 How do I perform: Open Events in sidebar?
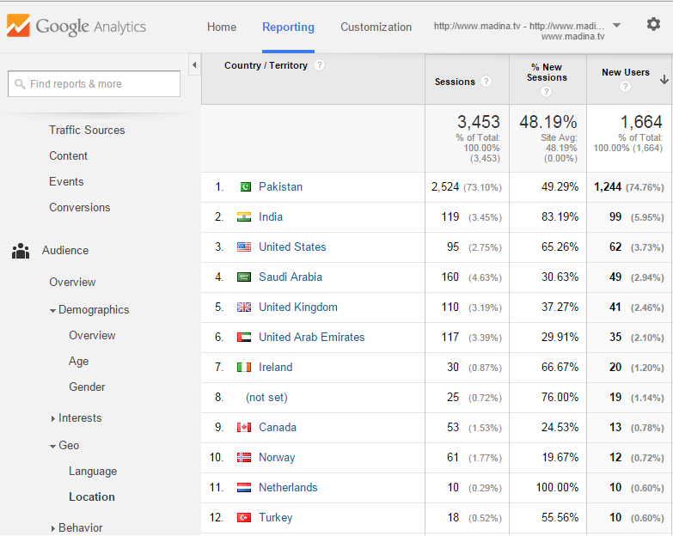[x=66, y=181]
